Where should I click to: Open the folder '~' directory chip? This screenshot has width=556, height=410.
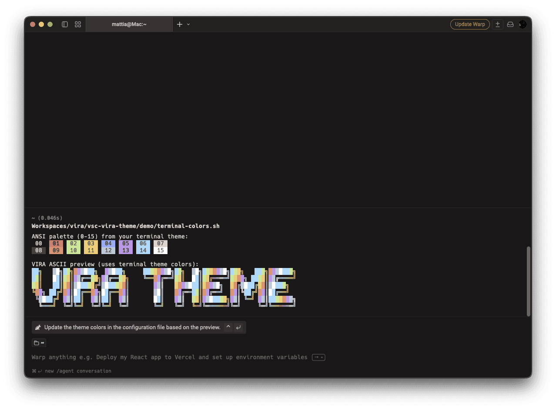point(39,343)
